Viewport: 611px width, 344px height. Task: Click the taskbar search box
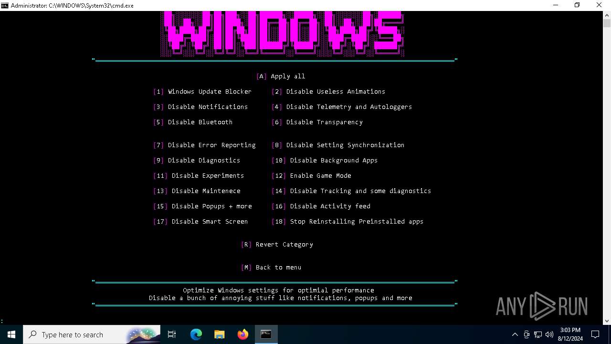point(92,334)
